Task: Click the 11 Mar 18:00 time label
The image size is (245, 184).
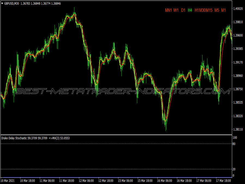Action: (x=67, y=181)
